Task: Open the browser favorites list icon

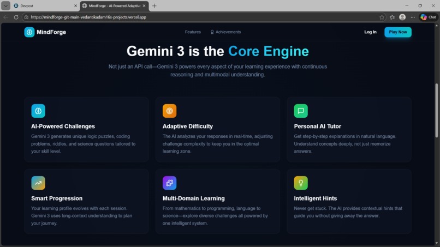Action: pos(392,17)
